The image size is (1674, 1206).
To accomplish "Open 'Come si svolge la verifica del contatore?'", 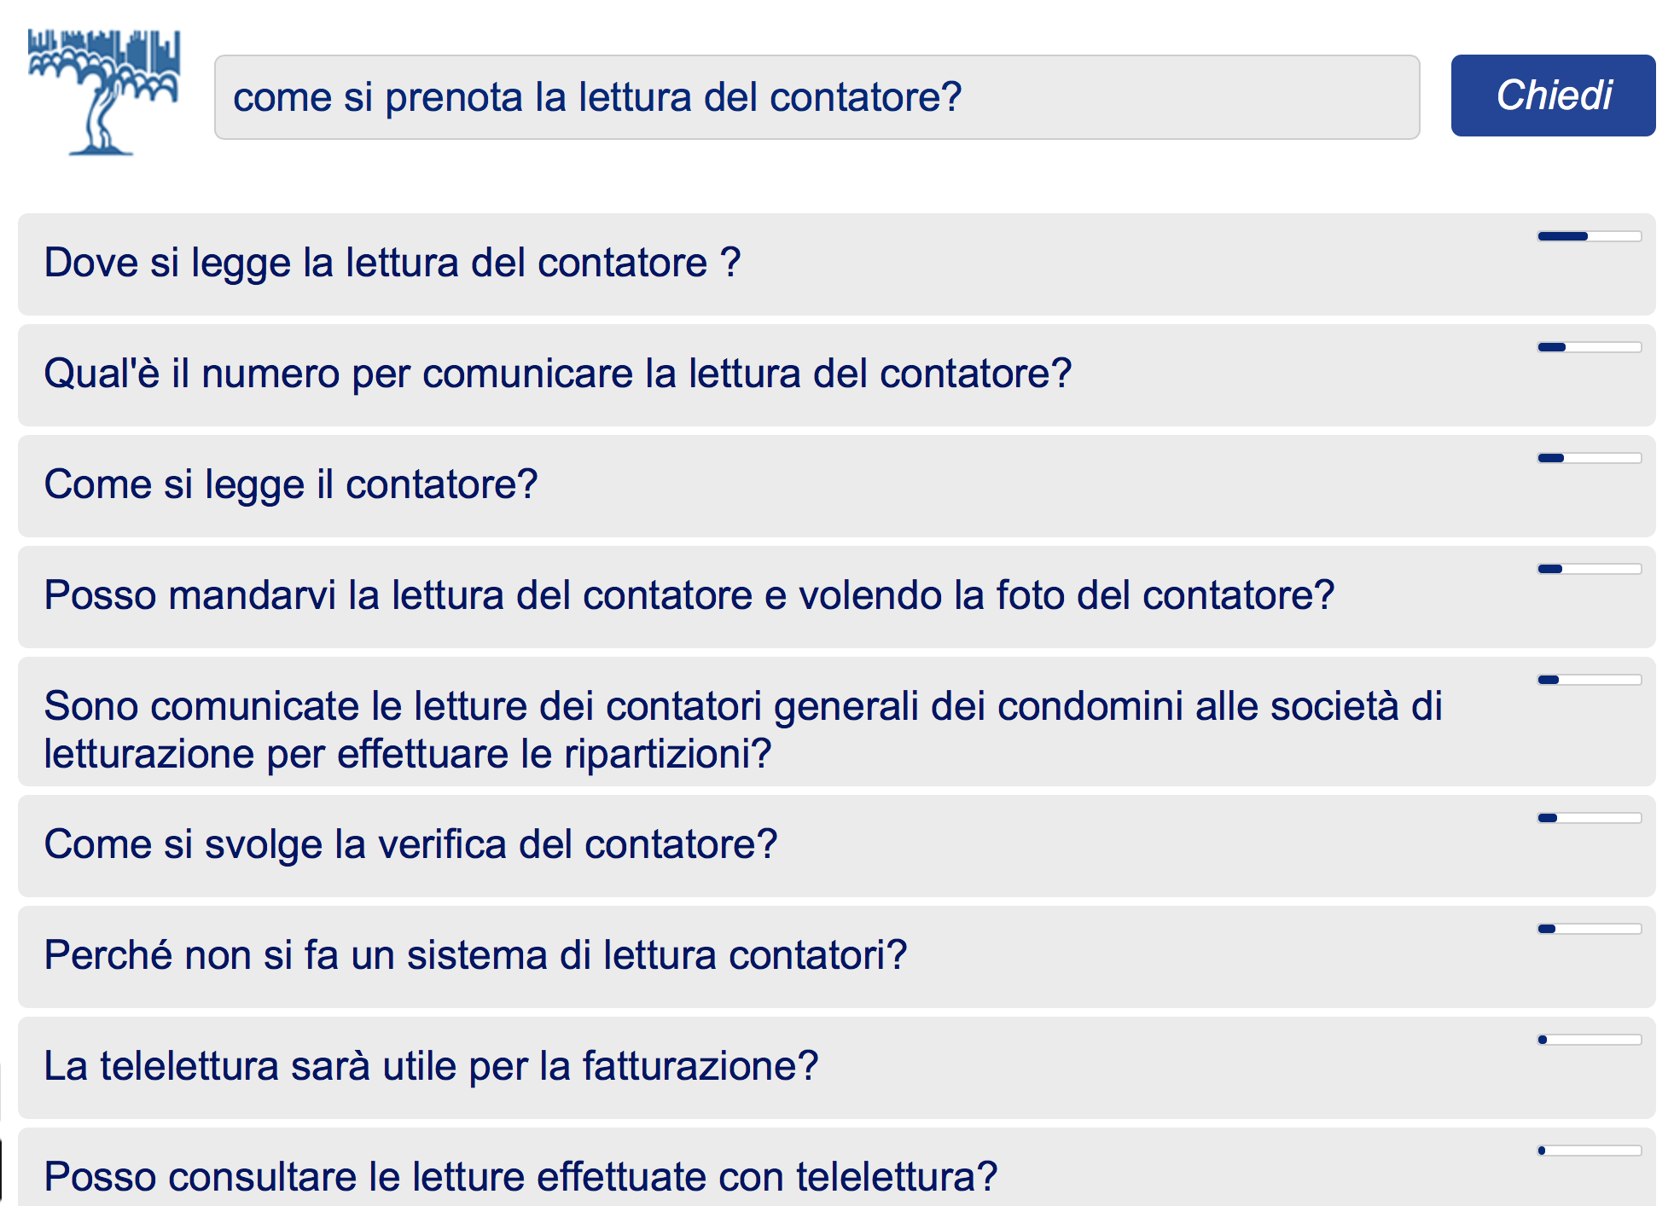I will click(410, 844).
